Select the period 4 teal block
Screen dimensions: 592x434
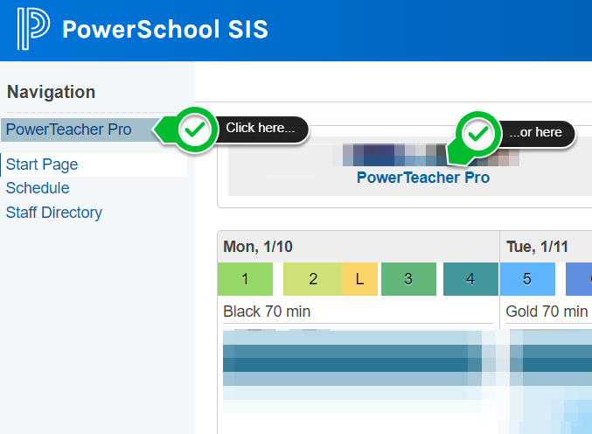click(x=470, y=280)
